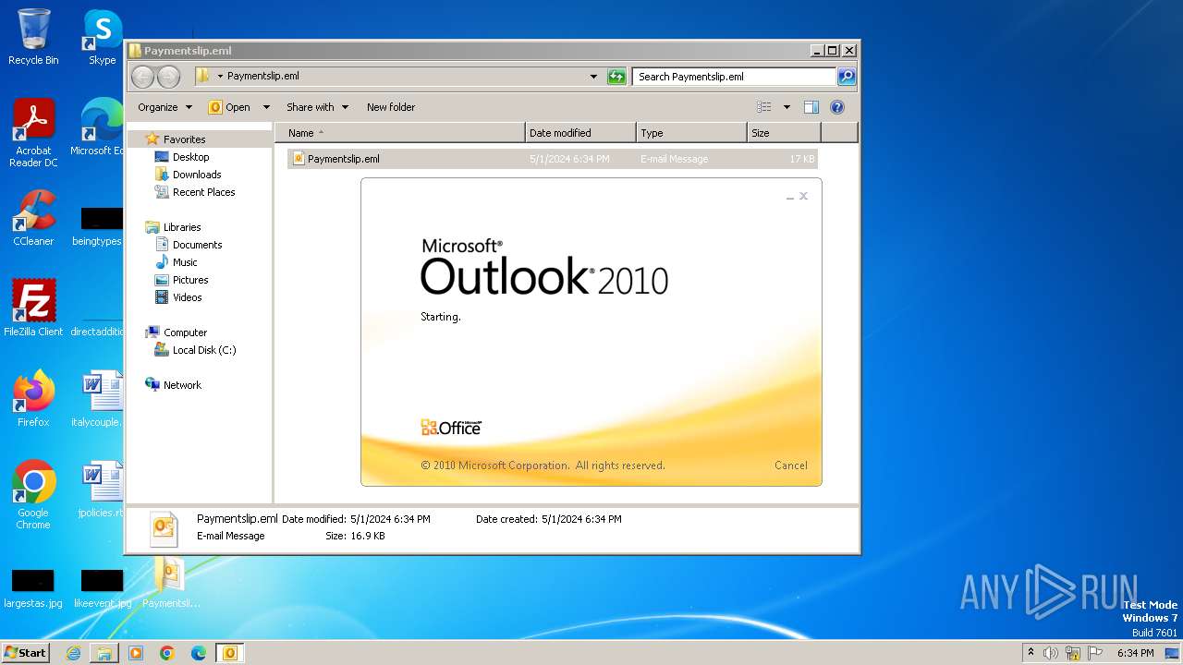The width and height of the screenshot is (1183, 665).
Task: Expand the address path chevron
Action: point(220,77)
